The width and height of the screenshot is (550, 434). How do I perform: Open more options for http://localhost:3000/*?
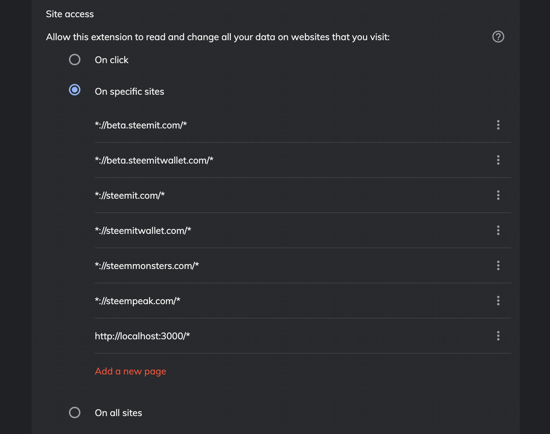click(498, 336)
